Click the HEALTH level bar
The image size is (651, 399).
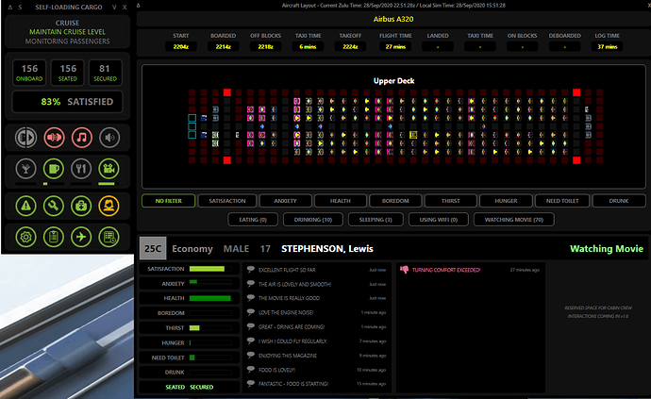pyautogui.click(x=210, y=298)
